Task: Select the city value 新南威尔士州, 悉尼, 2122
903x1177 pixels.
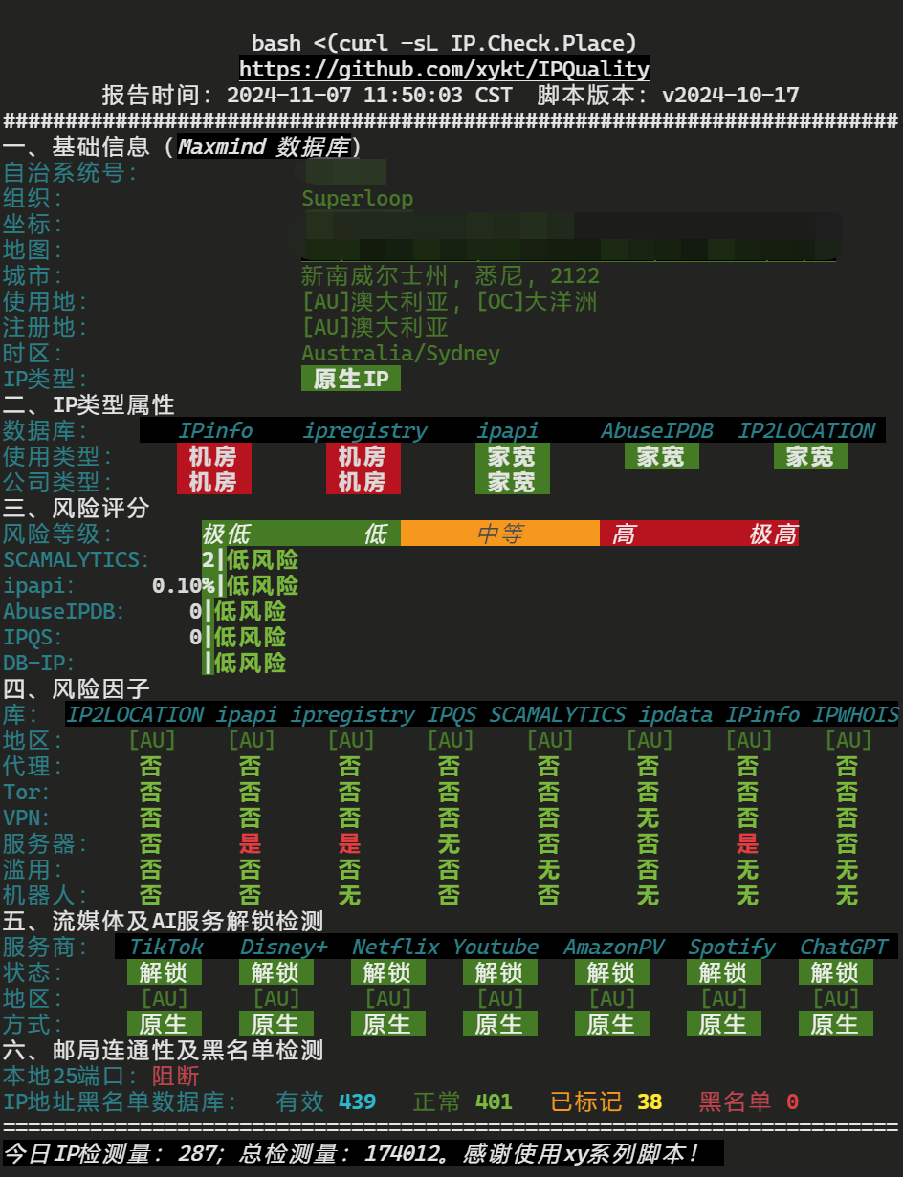Action: [x=451, y=275]
